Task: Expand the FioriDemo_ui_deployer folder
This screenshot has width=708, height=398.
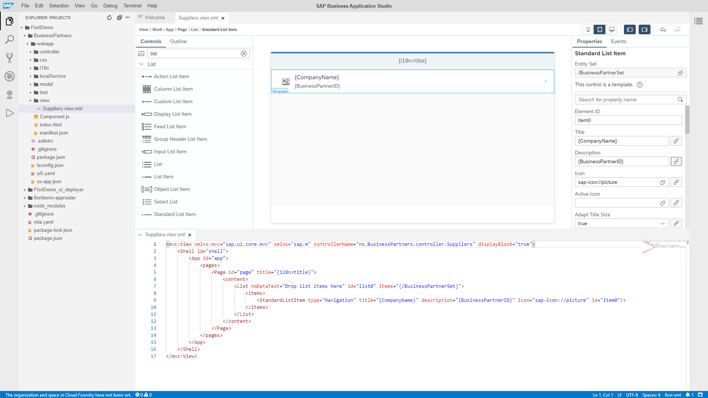Action: [24, 190]
